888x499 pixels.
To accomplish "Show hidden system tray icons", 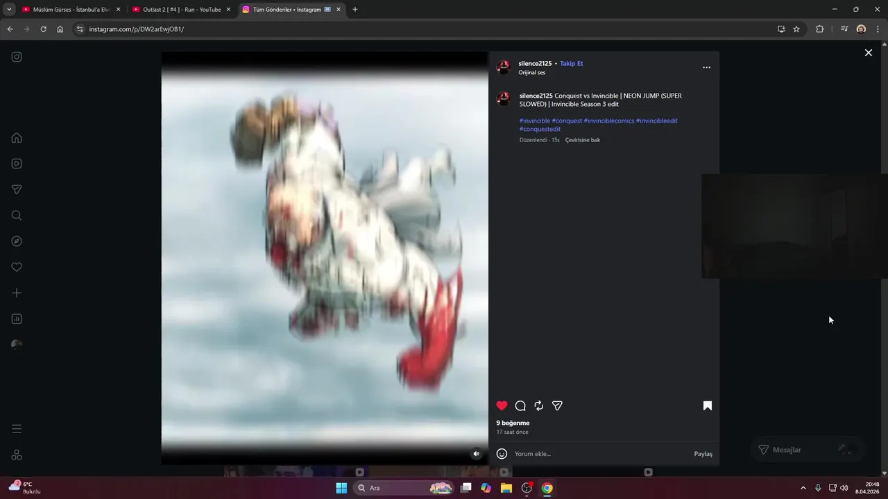I will click(803, 488).
